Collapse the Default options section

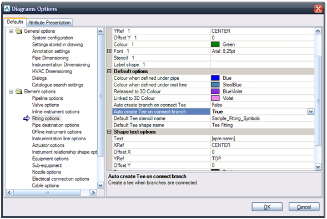(x=109, y=72)
